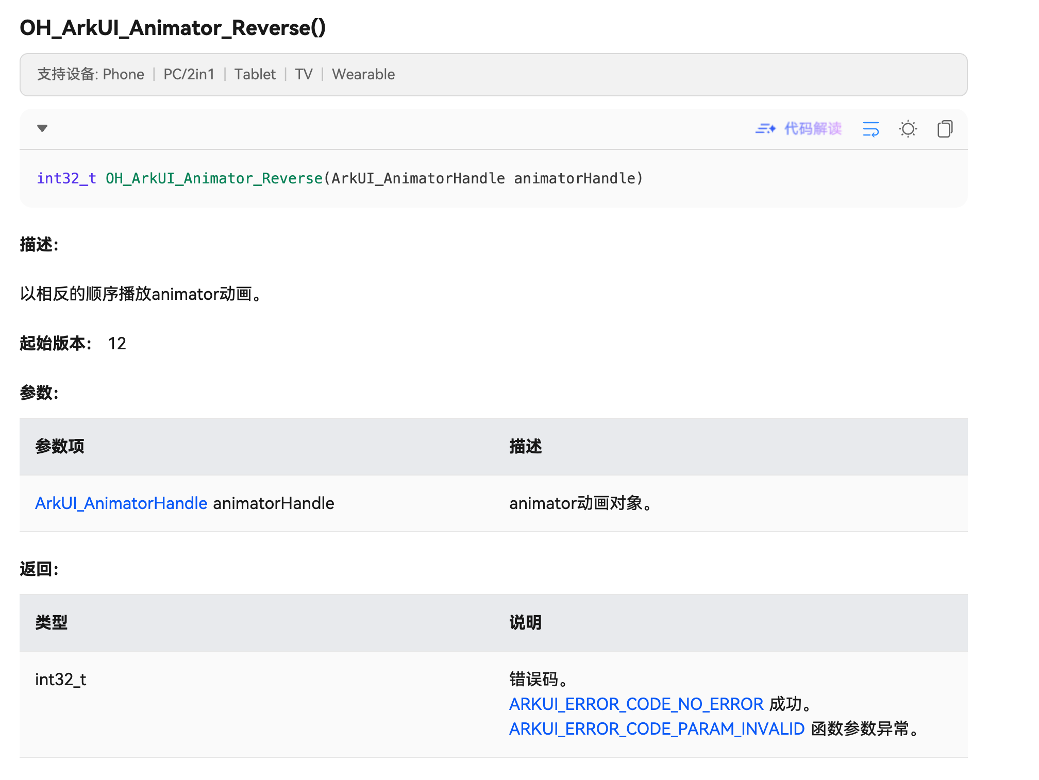The image size is (1039, 780).
Task: Open ARKUI_ERROR_CODE_PARAM_INVALID link
Action: tap(657, 728)
